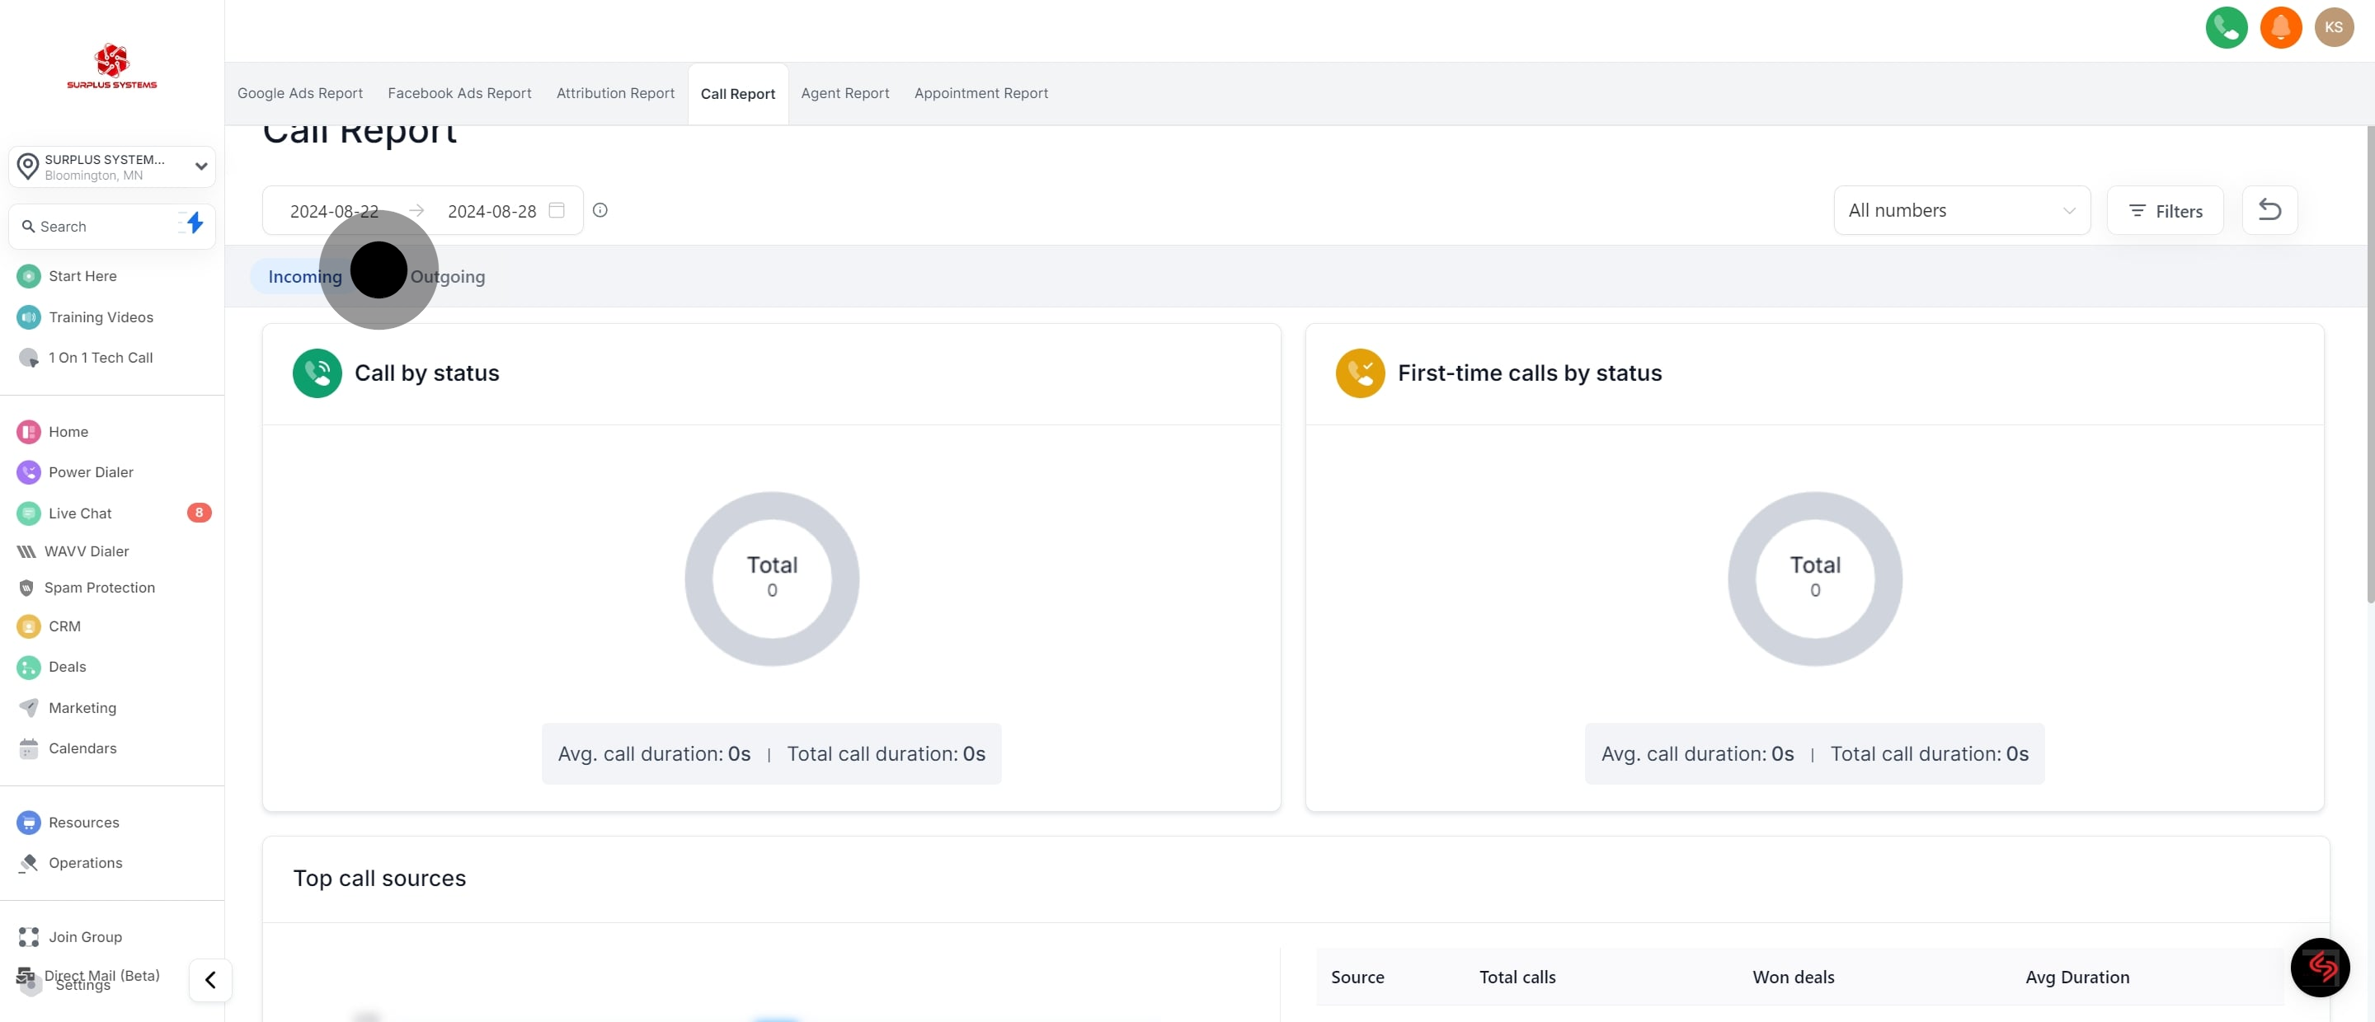Go to Spam Protection page

click(100, 588)
